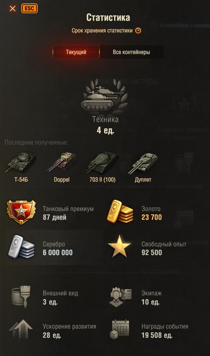Click the Экипаж crew member icon
This screenshot has width=210, height=356.
120,297
